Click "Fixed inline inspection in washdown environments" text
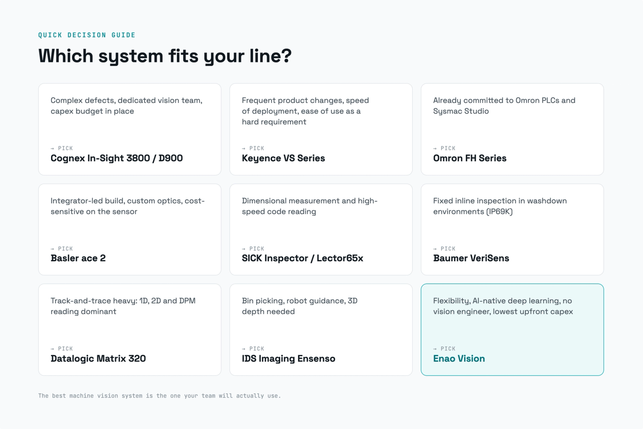Screen dimensions: 643x429 [x=500, y=206]
